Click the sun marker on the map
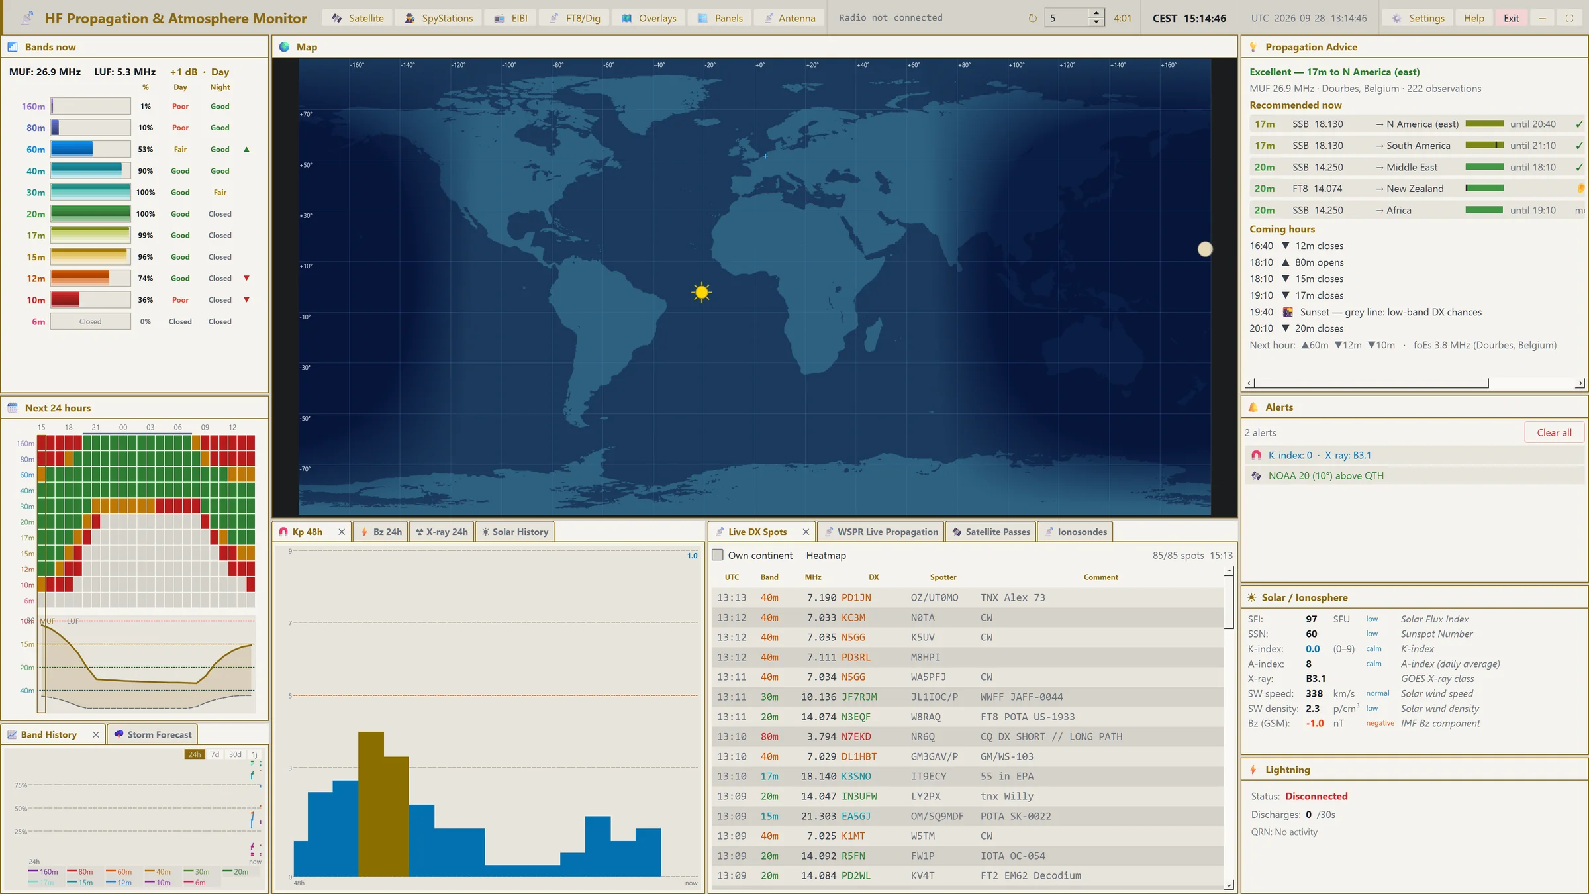This screenshot has height=894, width=1589. [x=702, y=292]
